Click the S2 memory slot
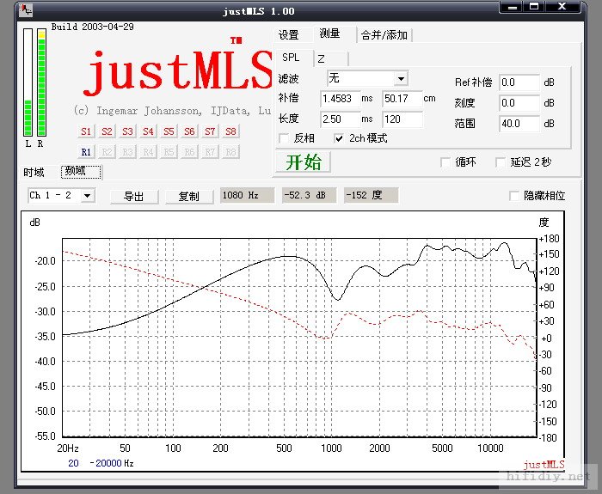Image resolution: width=602 pixels, height=494 pixels. coord(107,131)
